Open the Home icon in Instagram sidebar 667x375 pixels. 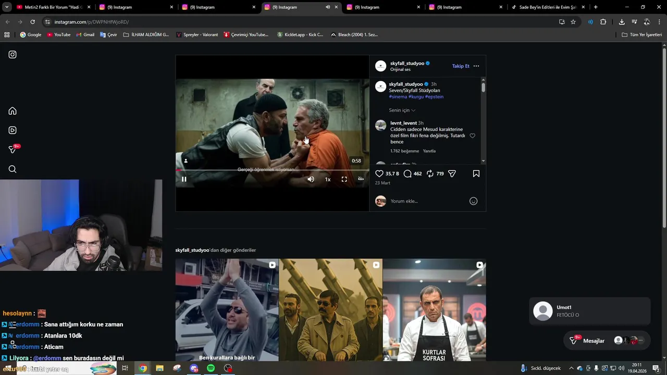pyautogui.click(x=13, y=111)
